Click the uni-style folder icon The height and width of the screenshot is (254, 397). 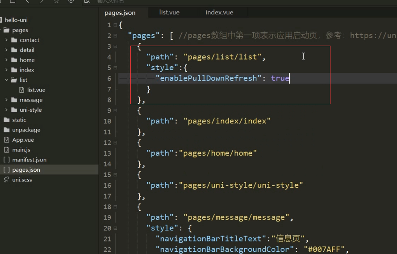click(x=14, y=110)
